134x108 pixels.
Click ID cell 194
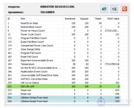point(10,64)
